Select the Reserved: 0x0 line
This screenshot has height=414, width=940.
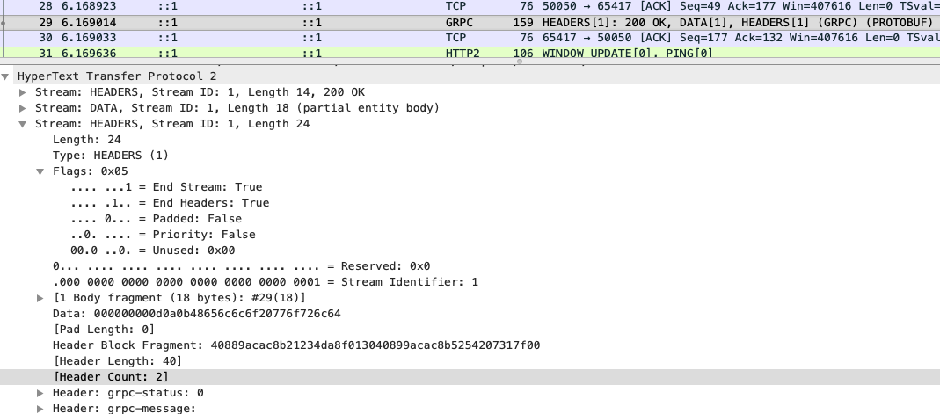click(241, 266)
